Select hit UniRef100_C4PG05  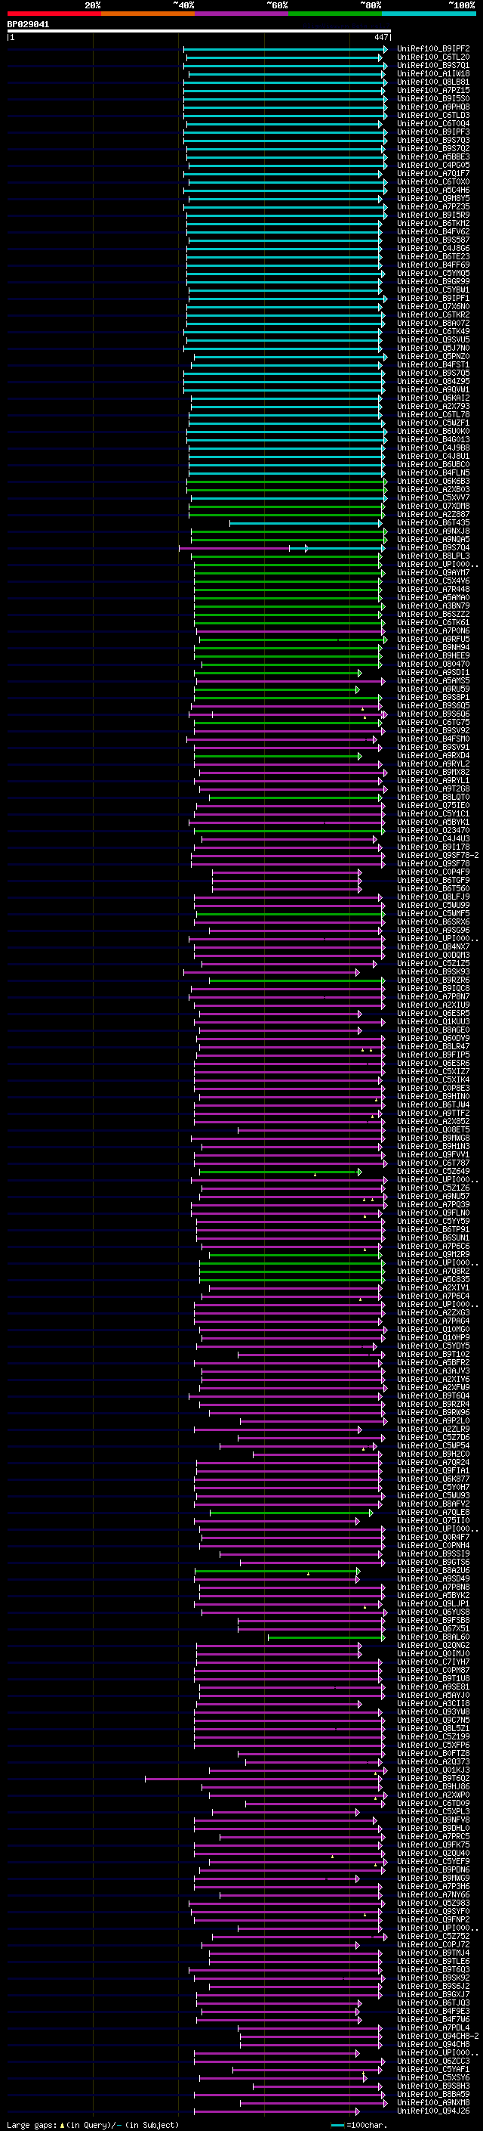(432, 166)
